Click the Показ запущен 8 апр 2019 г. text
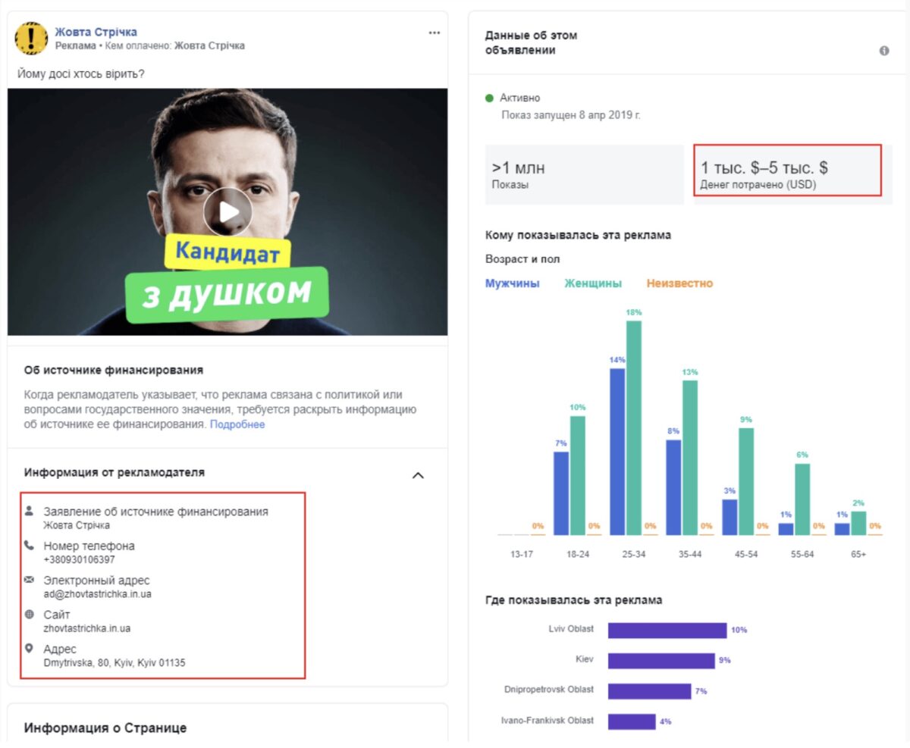The width and height of the screenshot is (910, 748). tap(571, 115)
